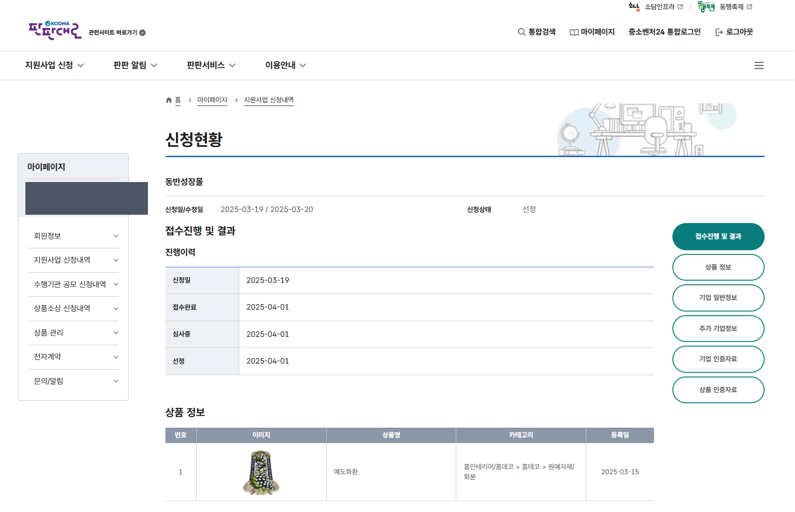
Task: Expand the 지원사업 신청 menu
Action: pos(54,65)
